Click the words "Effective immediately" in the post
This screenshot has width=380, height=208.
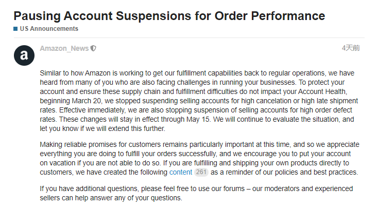pos(93,110)
